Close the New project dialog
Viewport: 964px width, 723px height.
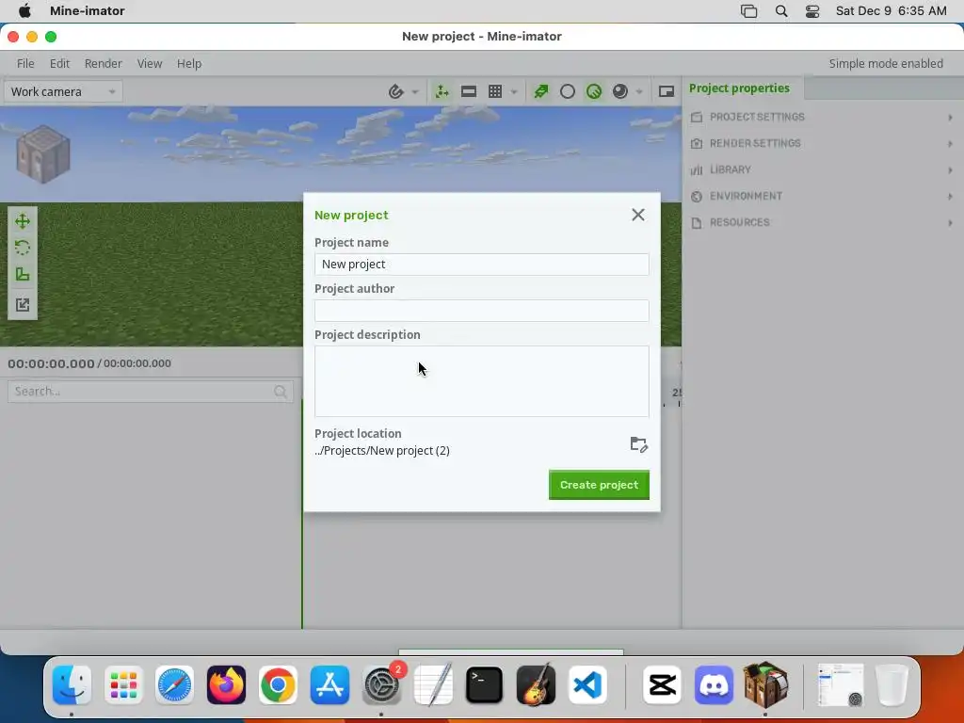point(638,215)
